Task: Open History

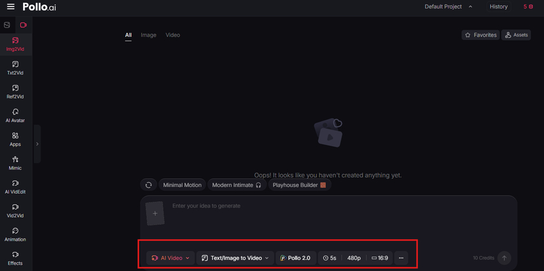Action: click(x=499, y=6)
